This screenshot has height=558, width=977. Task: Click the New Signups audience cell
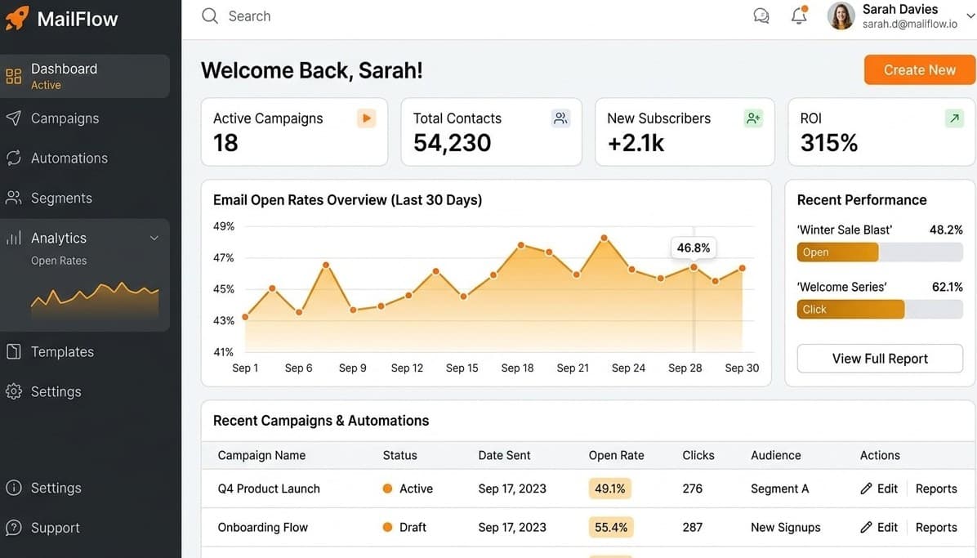(x=785, y=528)
